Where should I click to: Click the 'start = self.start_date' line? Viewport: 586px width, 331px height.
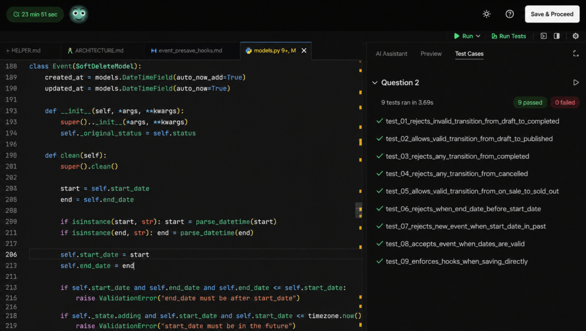[105, 188]
